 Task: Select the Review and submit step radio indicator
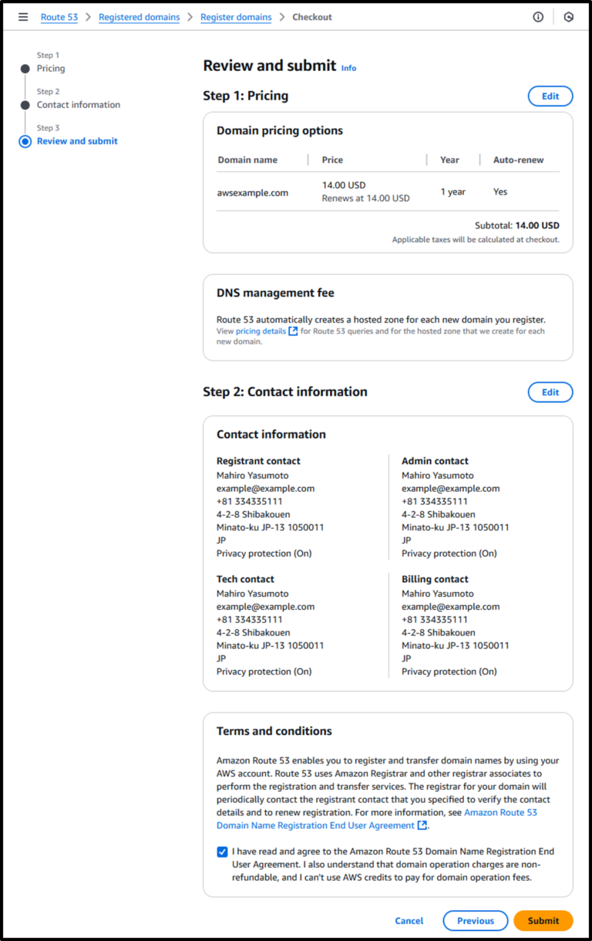pos(25,140)
